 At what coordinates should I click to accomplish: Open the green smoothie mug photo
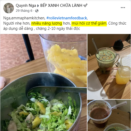pyautogui.click(x=109, y=66)
